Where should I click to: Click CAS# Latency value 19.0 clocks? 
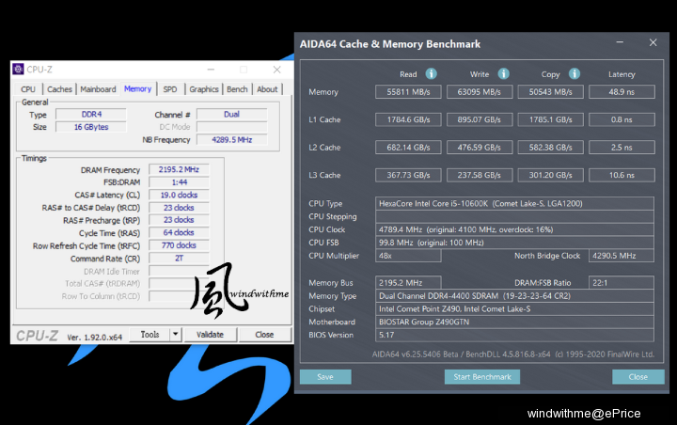coord(179,195)
